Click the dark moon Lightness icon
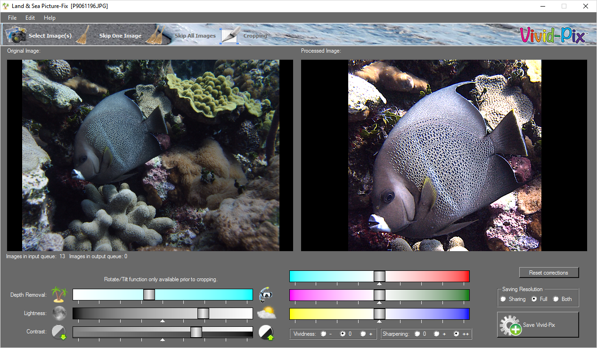Viewport: 597px width, 348px height. tap(59, 313)
